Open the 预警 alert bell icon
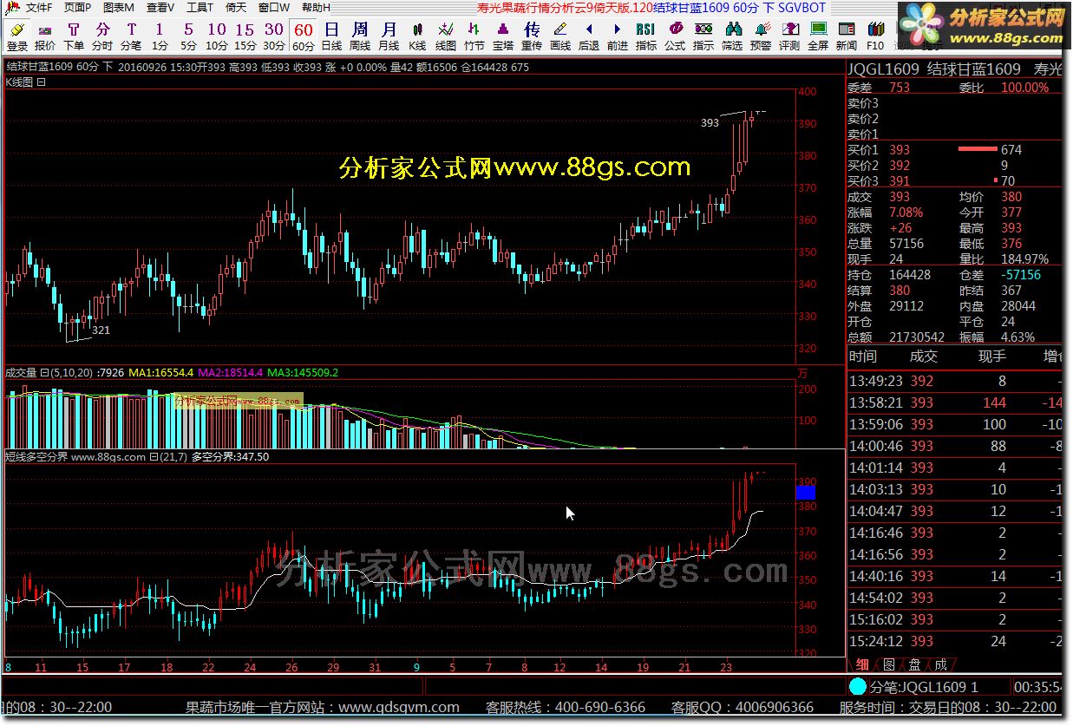The height and width of the screenshot is (726, 1073). coord(761,36)
